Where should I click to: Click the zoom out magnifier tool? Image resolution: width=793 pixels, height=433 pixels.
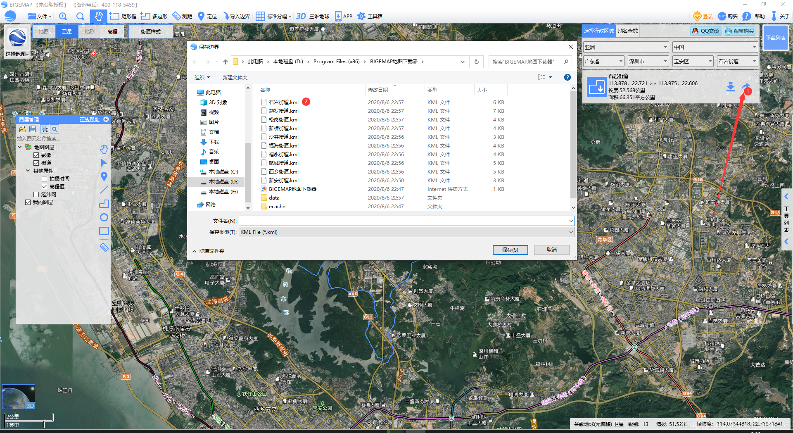pos(81,16)
